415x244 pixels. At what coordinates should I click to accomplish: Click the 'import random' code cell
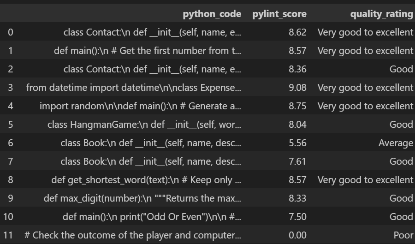click(140, 106)
